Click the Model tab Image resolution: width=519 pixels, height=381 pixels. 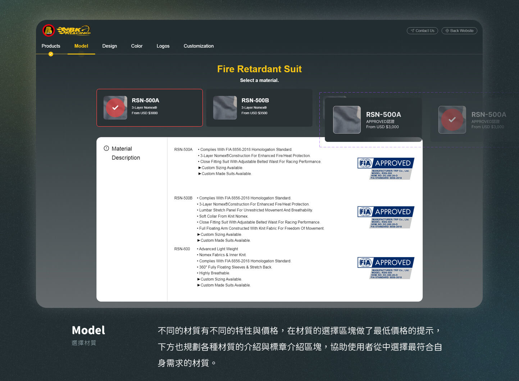pyautogui.click(x=81, y=46)
